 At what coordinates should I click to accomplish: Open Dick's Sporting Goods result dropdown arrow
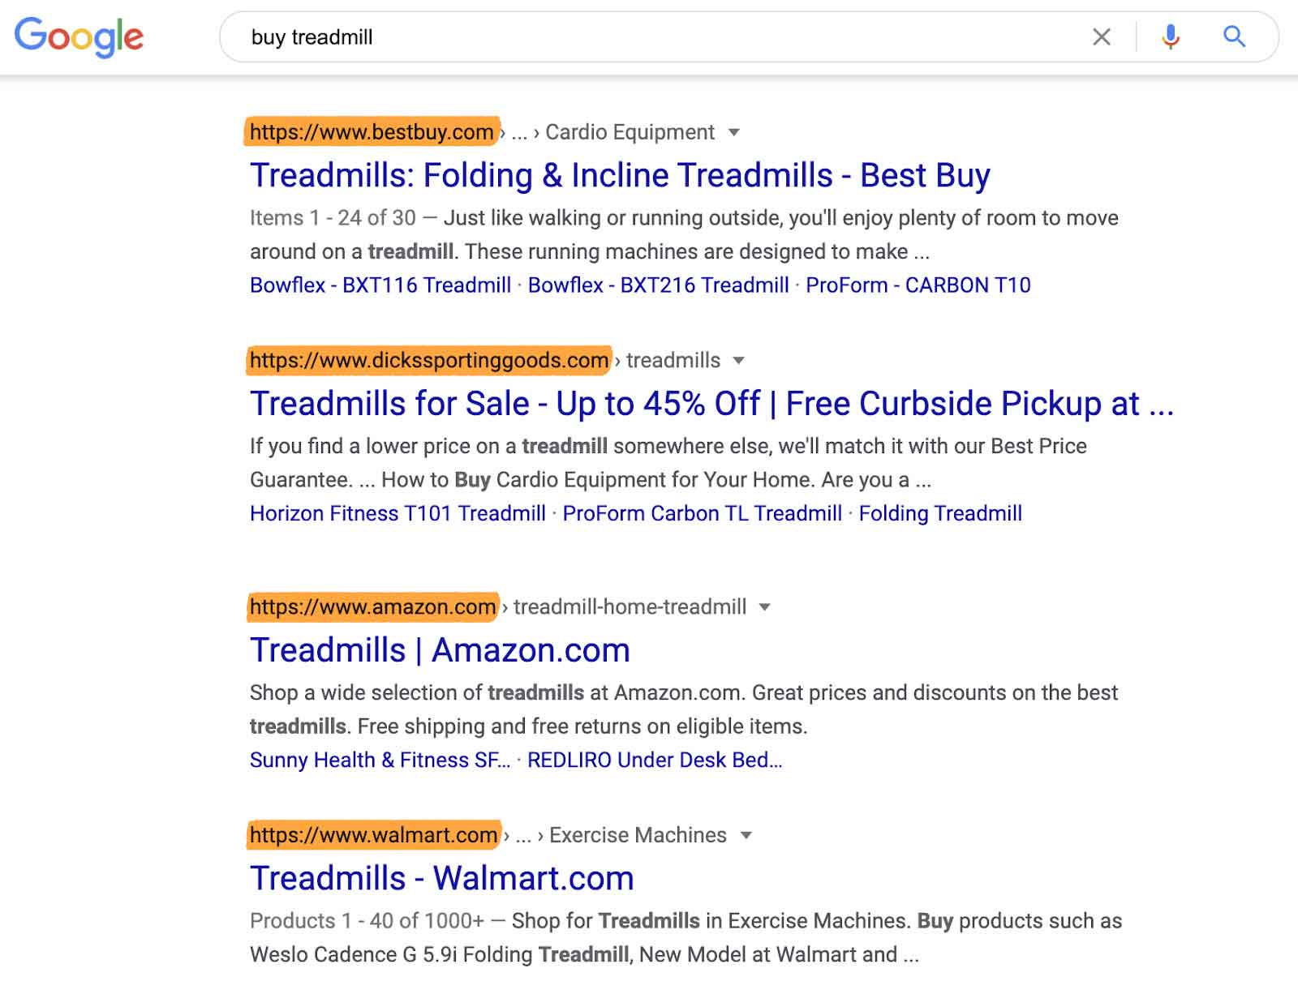(x=738, y=361)
